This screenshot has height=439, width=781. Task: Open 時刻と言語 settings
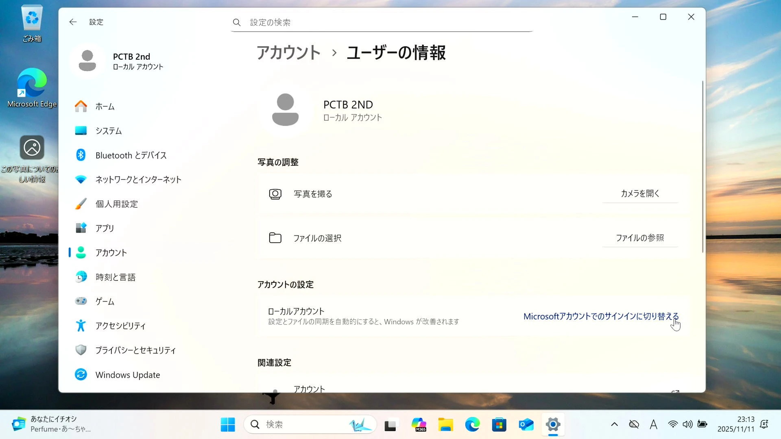[115, 277]
